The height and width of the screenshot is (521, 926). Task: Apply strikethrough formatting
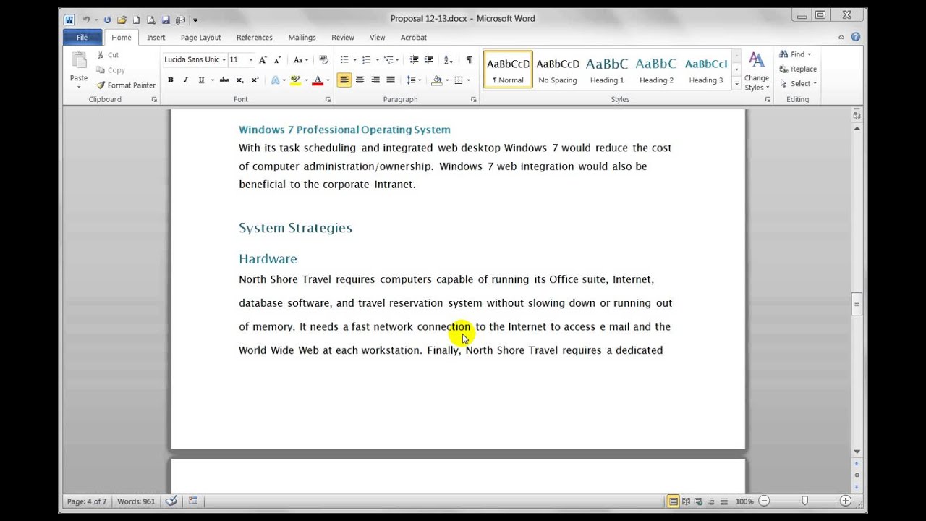coord(224,80)
